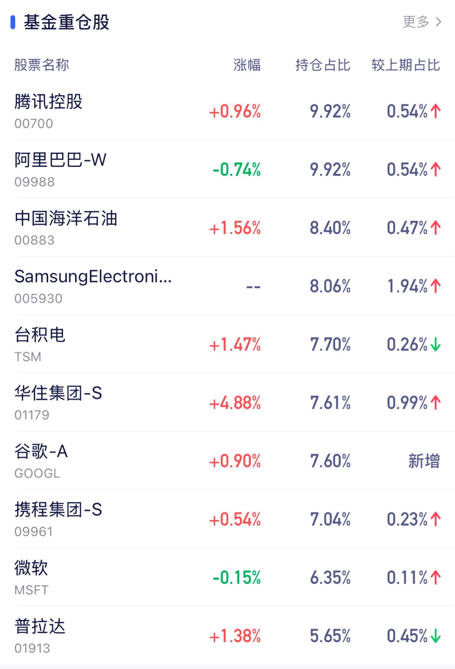Click the red up arrow for 腾讯控股
Screen dimensions: 455x669
(x=436, y=111)
